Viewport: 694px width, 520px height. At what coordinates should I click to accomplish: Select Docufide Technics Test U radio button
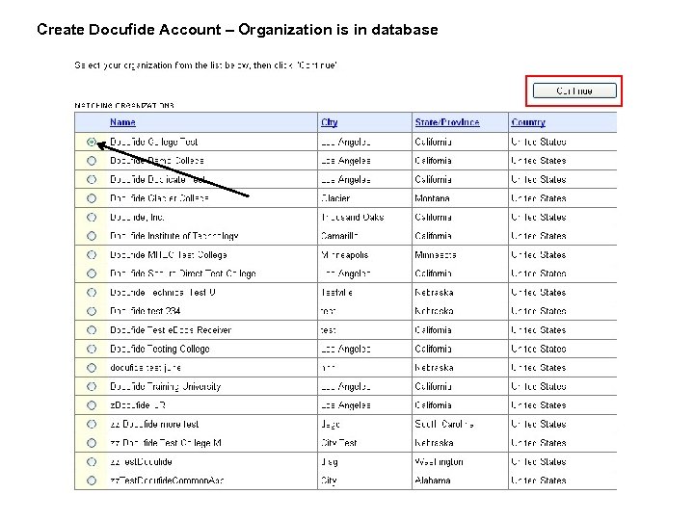coord(92,293)
